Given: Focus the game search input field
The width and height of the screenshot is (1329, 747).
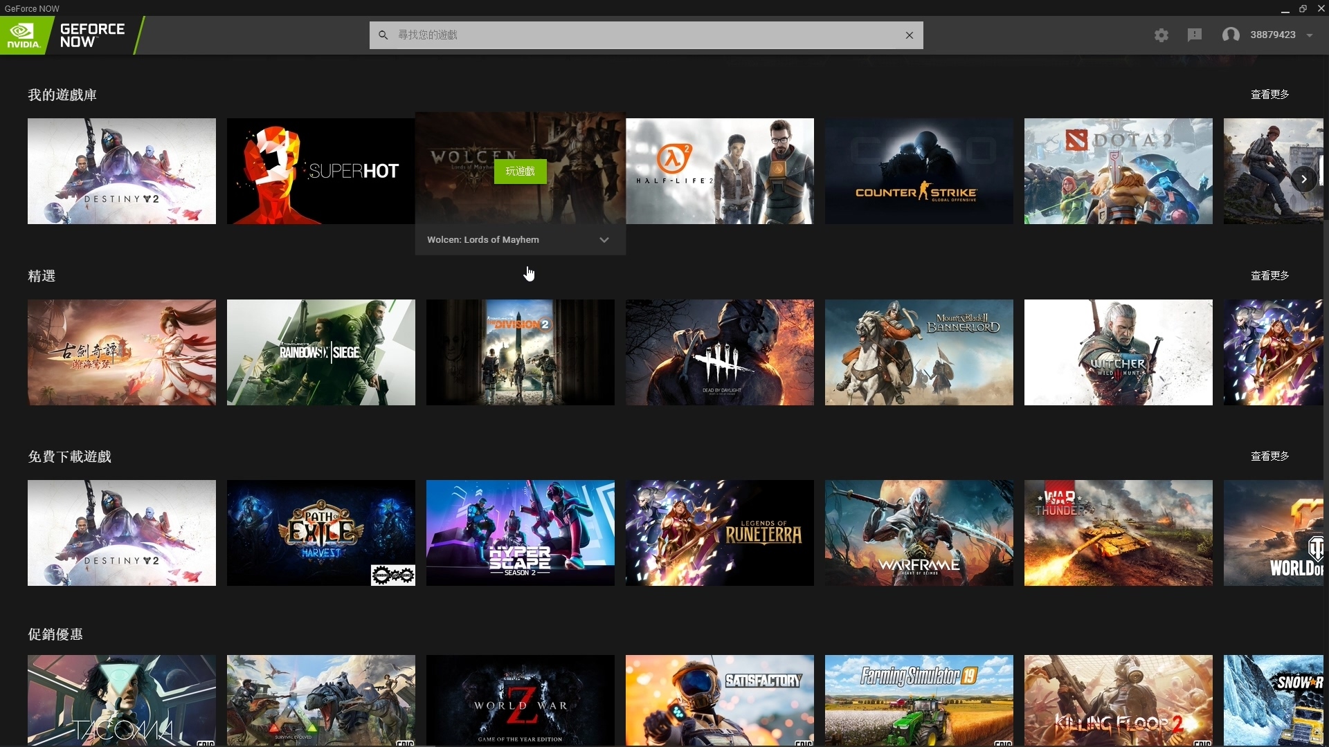Looking at the screenshot, I should 647,35.
